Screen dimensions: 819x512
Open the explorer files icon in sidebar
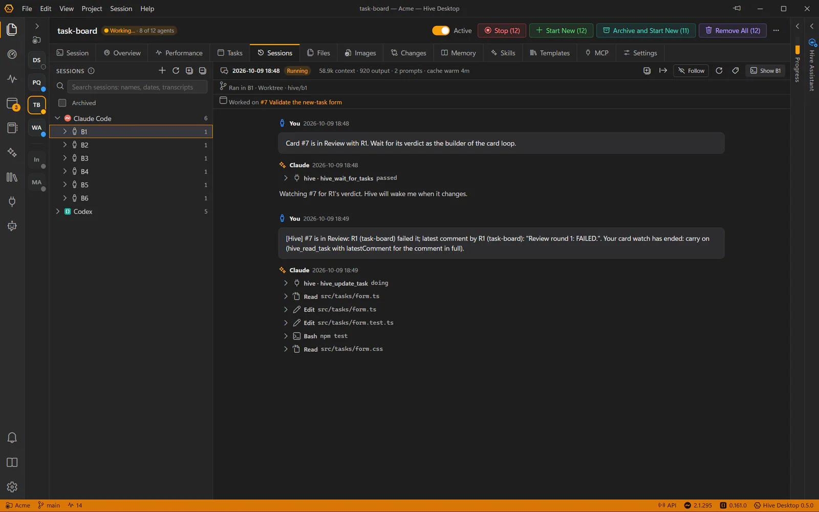tap(12, 30)
